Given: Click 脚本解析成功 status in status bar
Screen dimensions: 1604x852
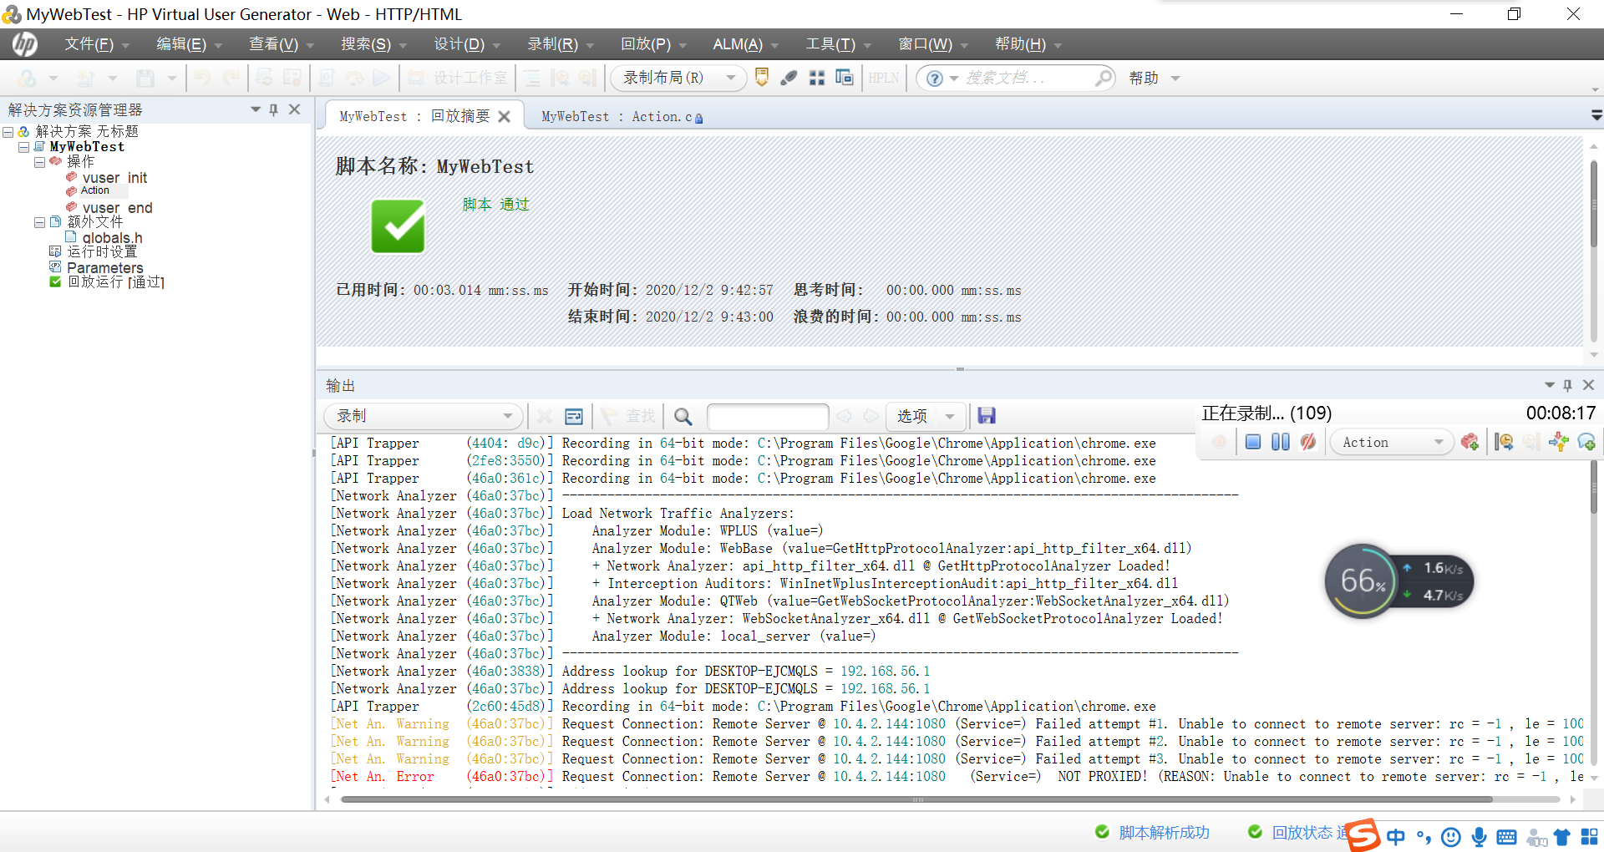Looking at the screenshot, I should (1164, 833).
